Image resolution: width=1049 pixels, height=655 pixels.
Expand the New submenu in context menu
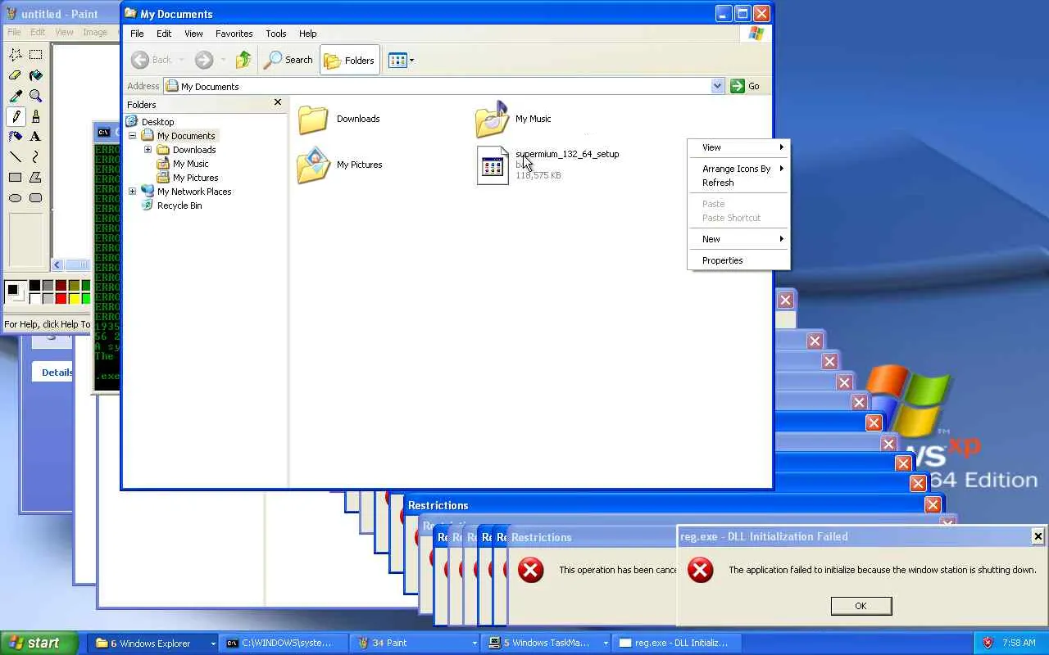pos(738,239)
